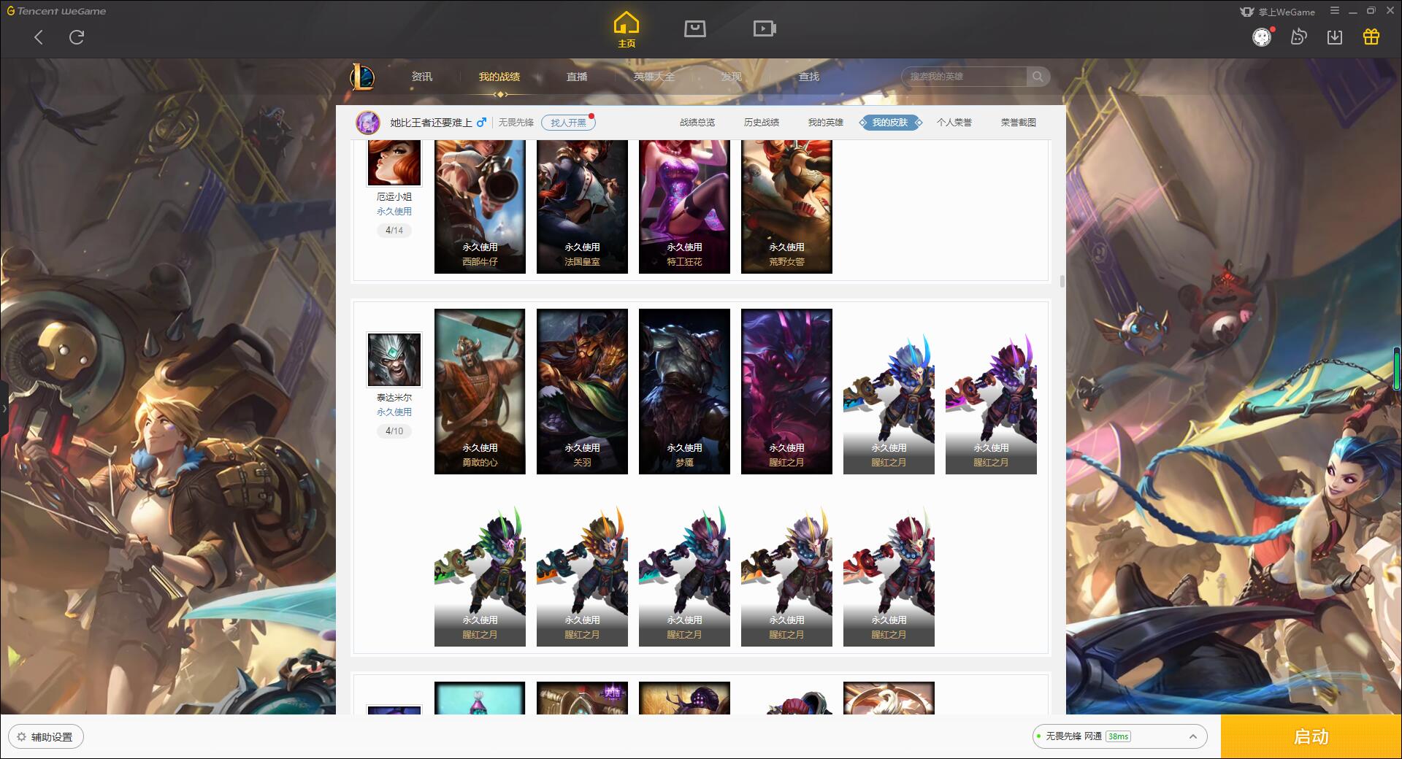
Task: Click the 4/10 skin count badge
Action: (394, 431)
